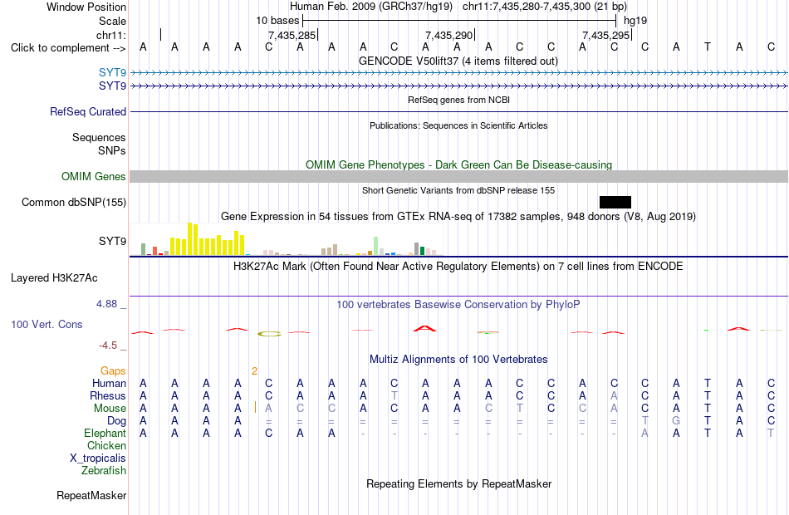Click the 7,435,290 ruler coordinate
The height and width of the screenshot is (515, 789).
448,35
